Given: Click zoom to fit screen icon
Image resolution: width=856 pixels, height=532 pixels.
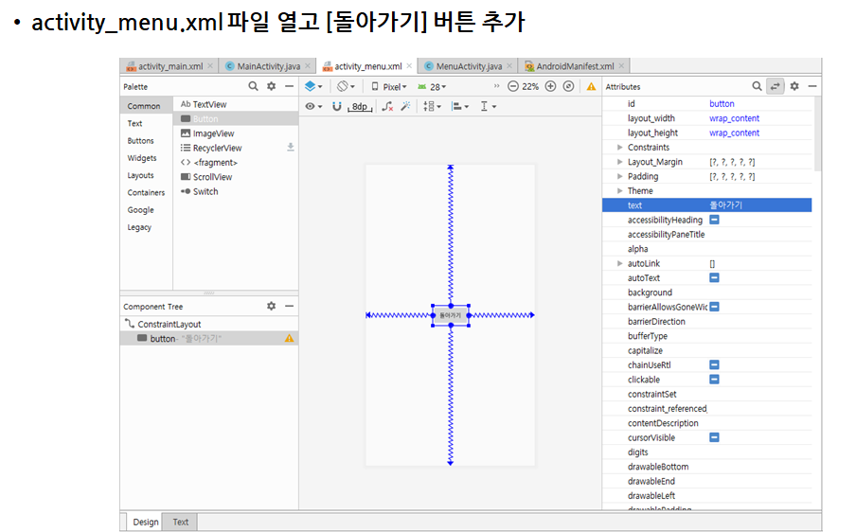Looking at the screenshot, I should pyautogui.click(x=568, y=86).
